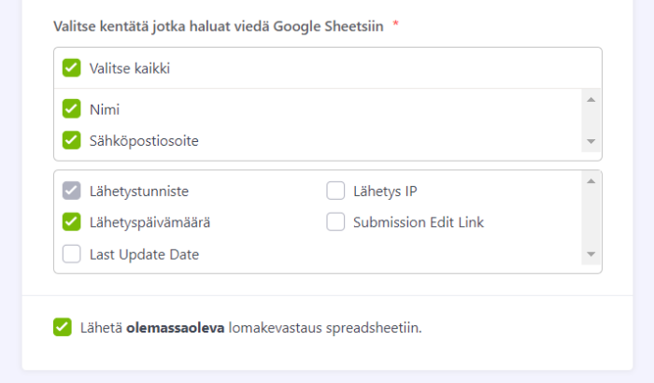The width and height of the screenshot is (654, 383).
Task: Click the bold olemassaoleva word
Action: [175, 327]
